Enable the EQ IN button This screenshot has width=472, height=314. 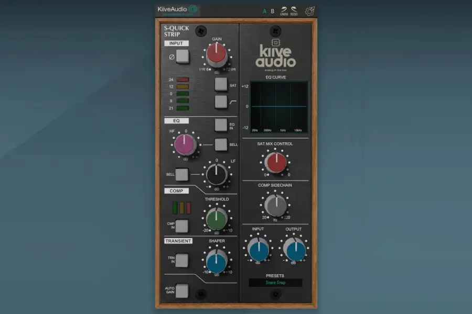click(x=221, y=125)
